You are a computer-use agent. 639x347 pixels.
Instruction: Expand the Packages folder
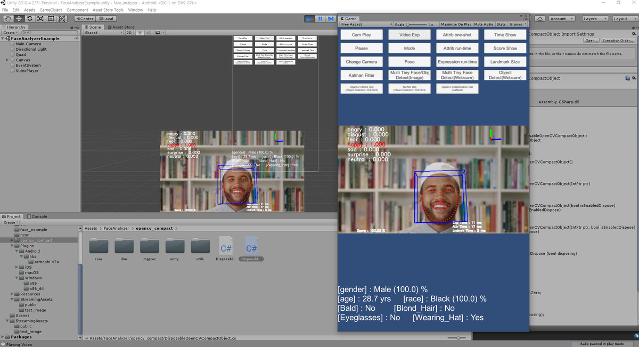(3, 337)
